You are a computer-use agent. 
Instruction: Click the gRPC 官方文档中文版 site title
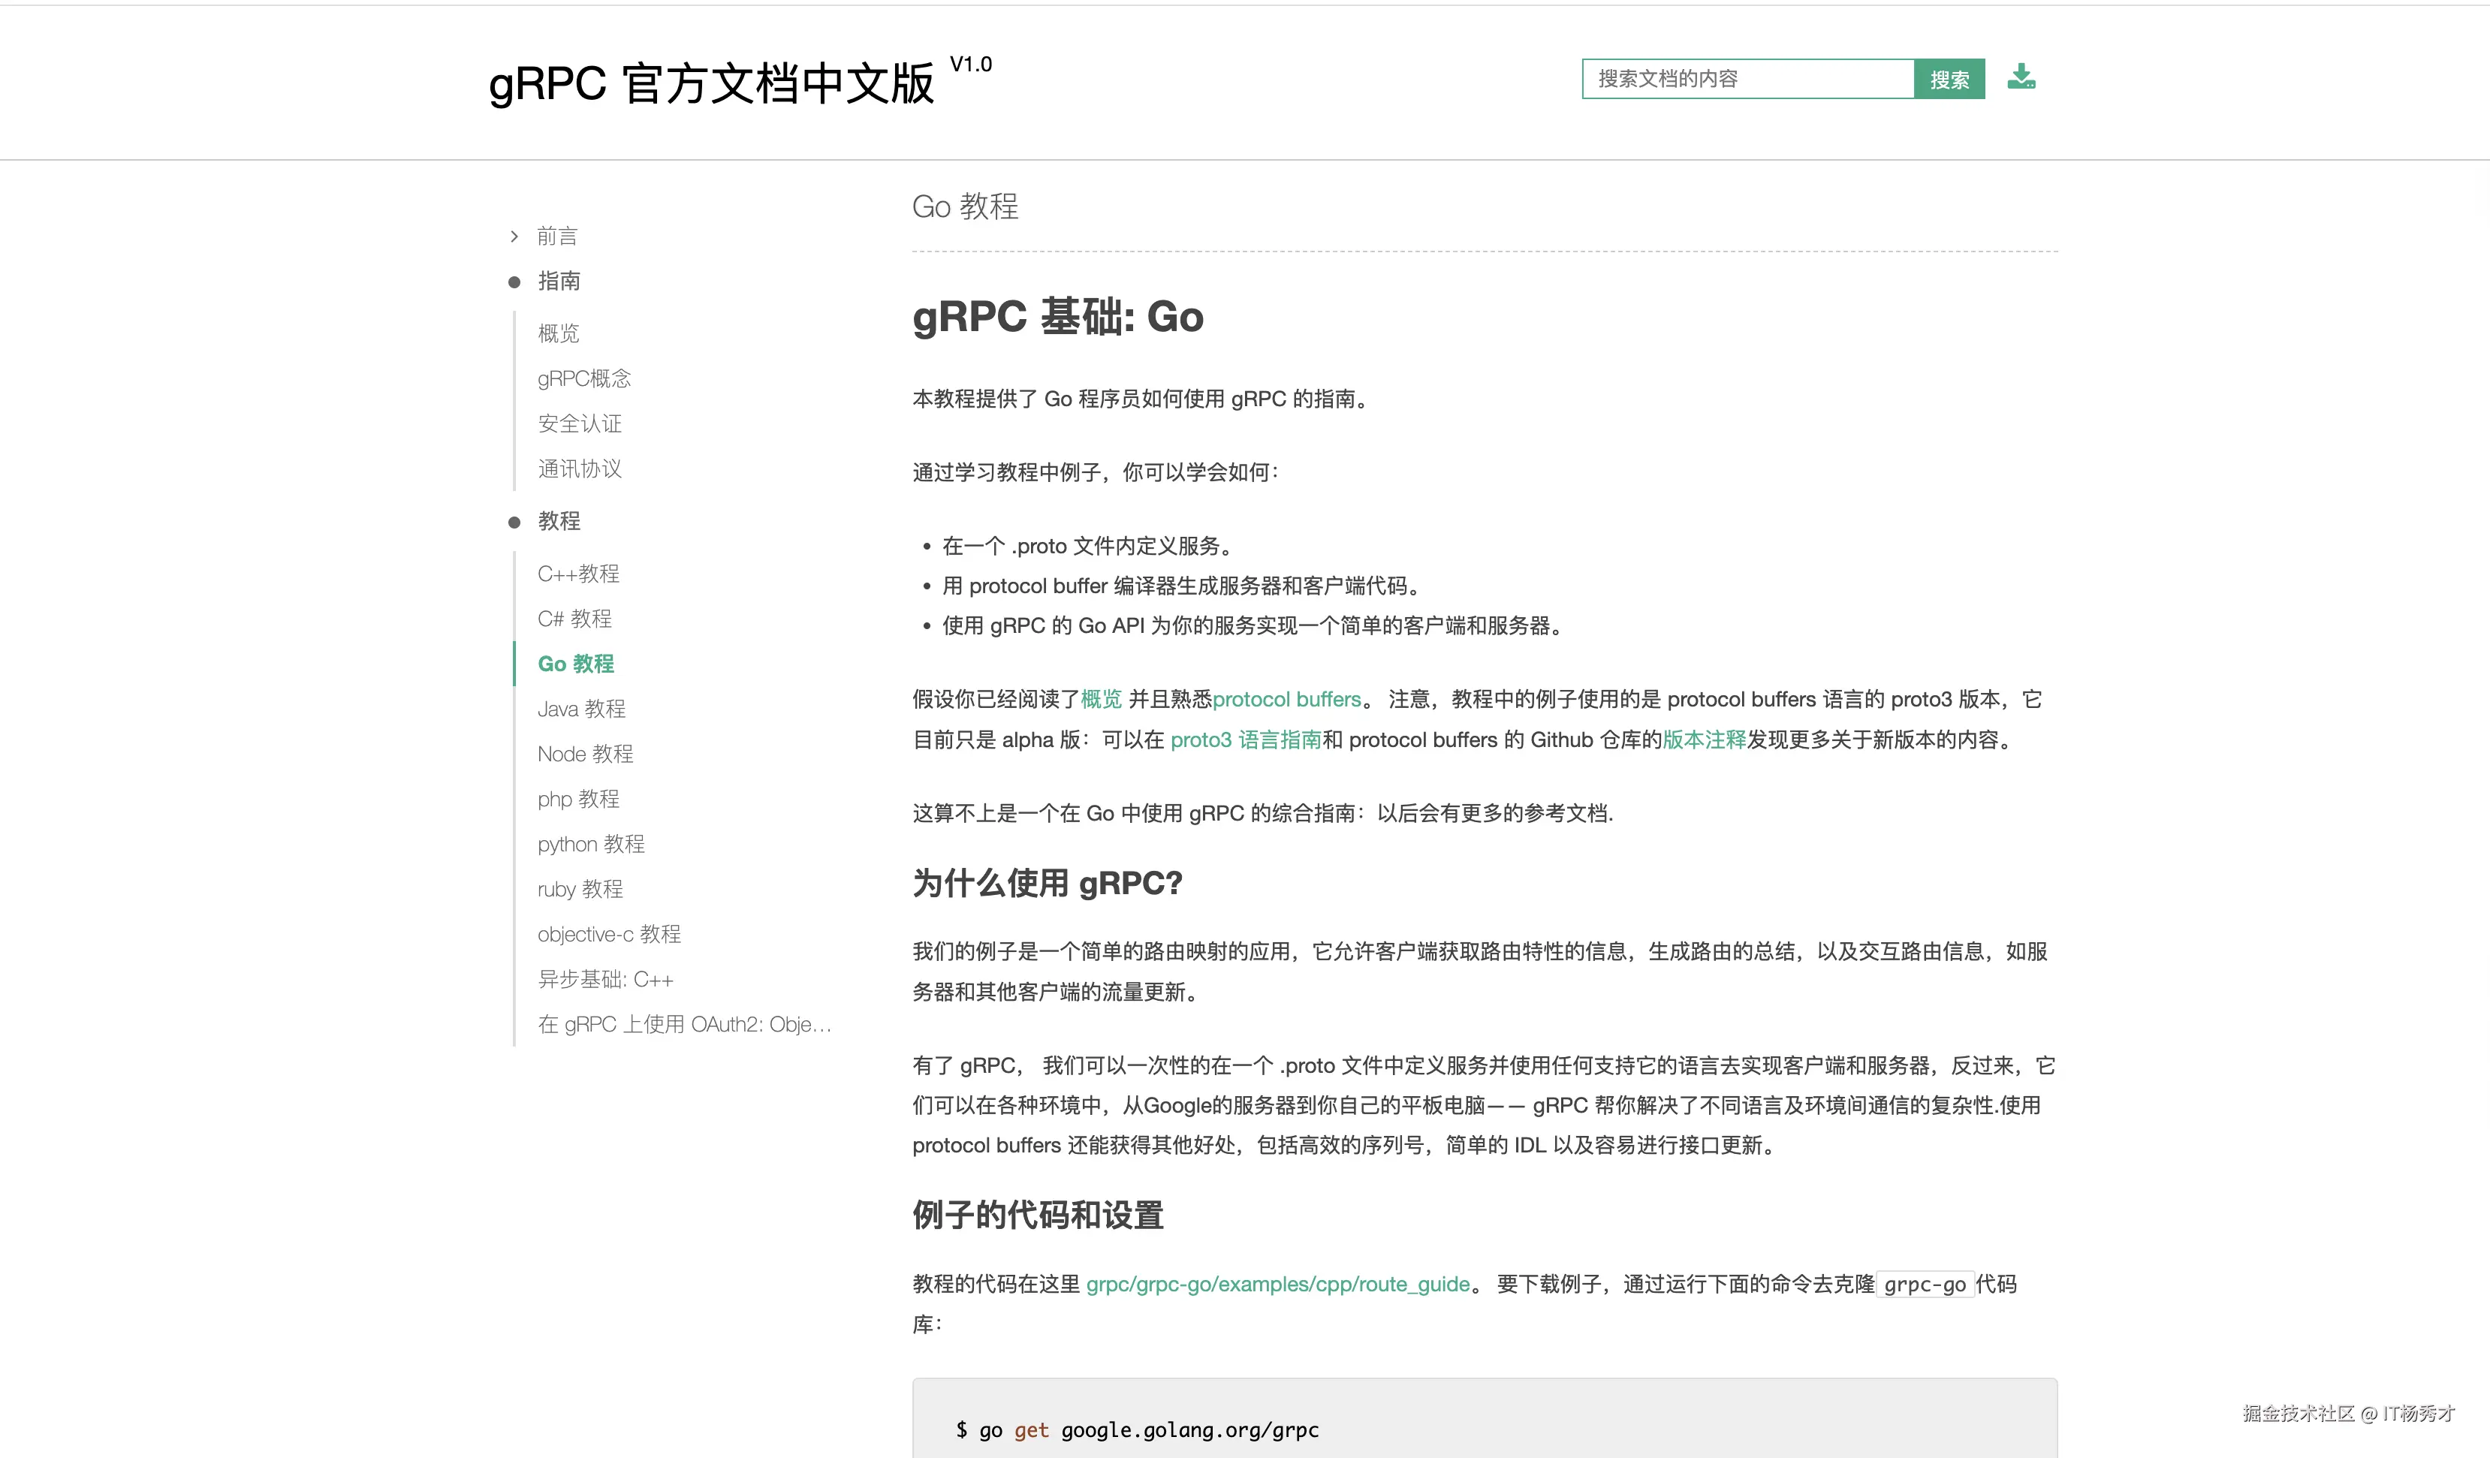711,83
